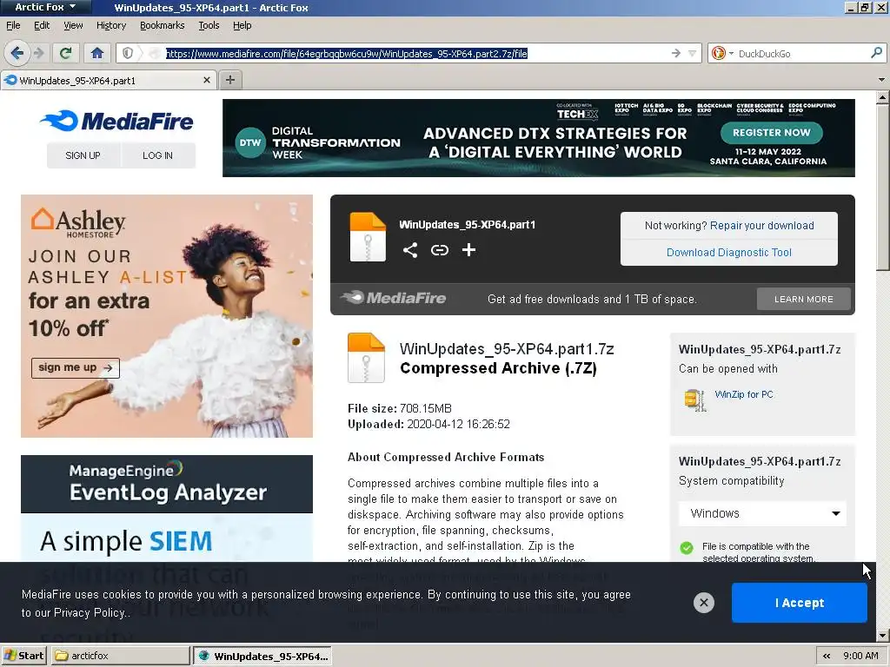Click the I Accept cookies button
The image size is (890, 667).
tap(800, 603)
